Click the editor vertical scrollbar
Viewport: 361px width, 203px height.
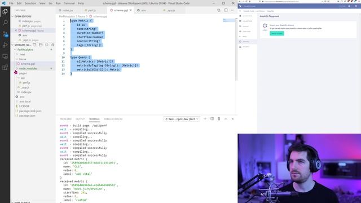tap(236, 50)
